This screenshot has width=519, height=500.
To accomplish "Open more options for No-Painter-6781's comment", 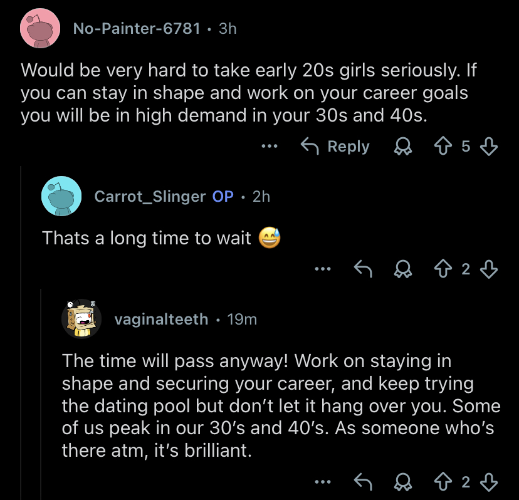I will point(270,147).
